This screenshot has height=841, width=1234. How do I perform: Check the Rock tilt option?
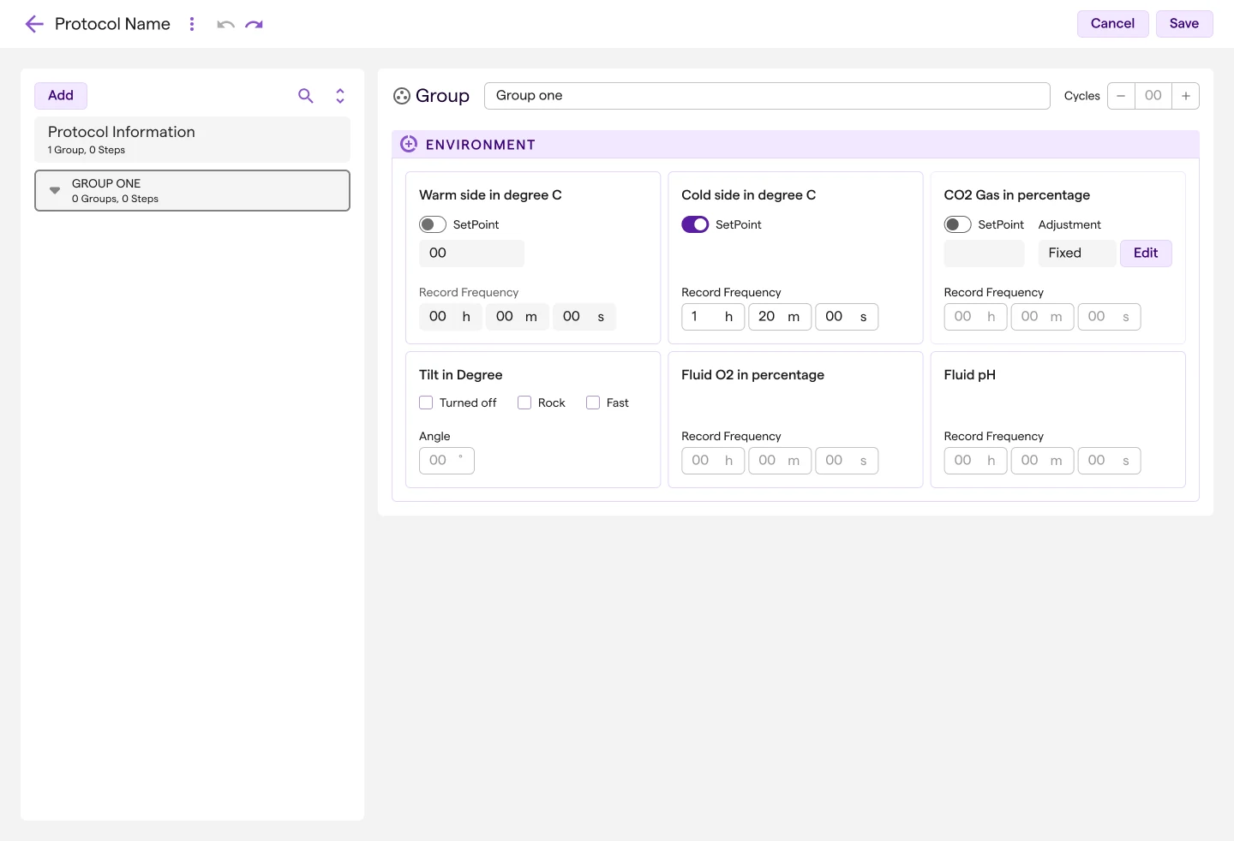(x=524, y=403)
